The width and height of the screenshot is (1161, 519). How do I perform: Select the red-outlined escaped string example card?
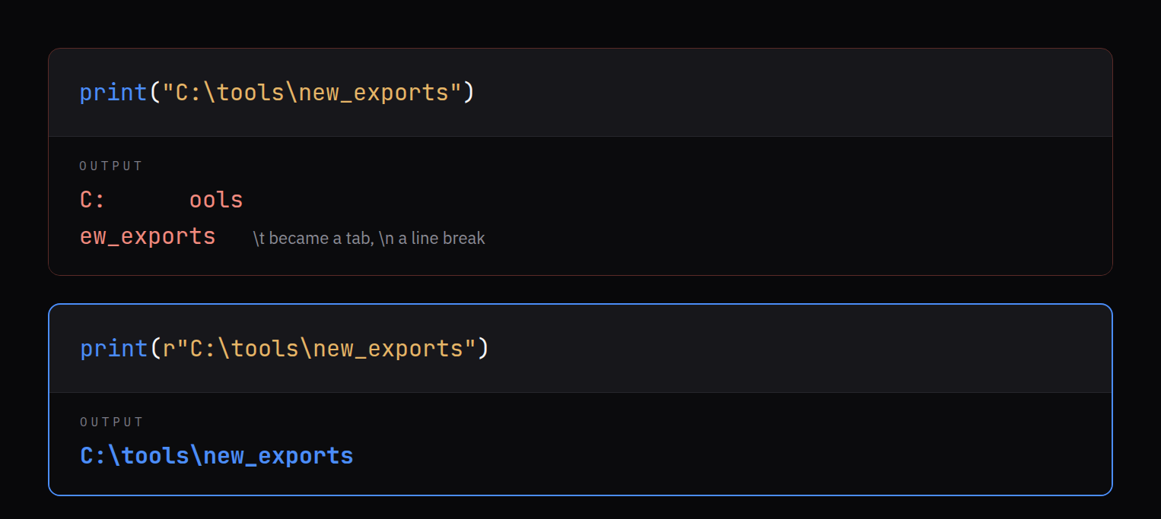[x=580, y=162]
